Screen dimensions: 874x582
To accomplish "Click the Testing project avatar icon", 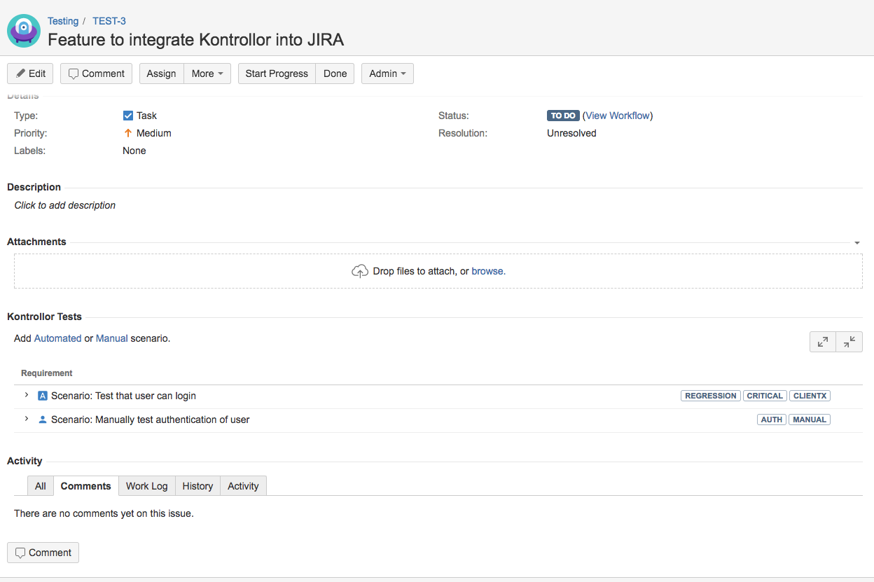I will 24,30.
